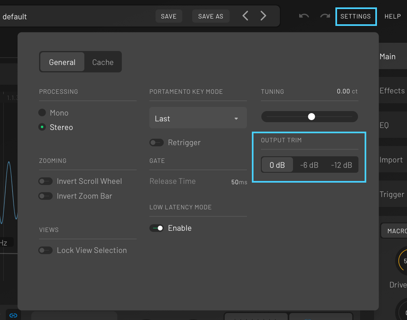The image size is (407, 320).
Task: Toggle Invert Zoom Bar switch
Action: coord(45,196)
